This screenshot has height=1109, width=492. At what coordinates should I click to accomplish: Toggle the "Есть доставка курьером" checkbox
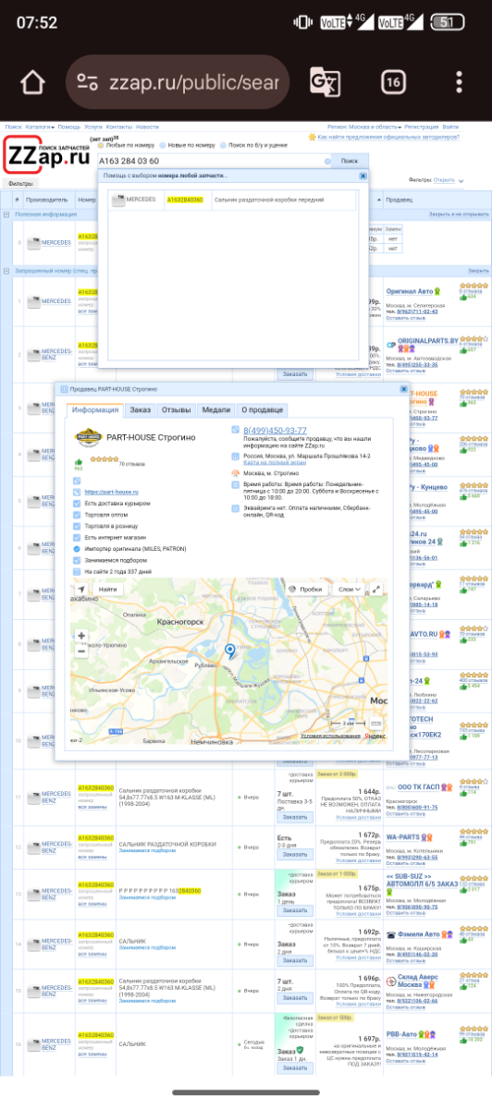pos(78,504)
